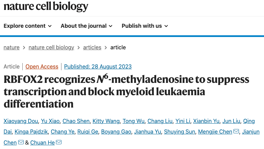The image size is (264, 149).
Task: Open nature cell biology breadcrumb link
Action: click(51, 47)
